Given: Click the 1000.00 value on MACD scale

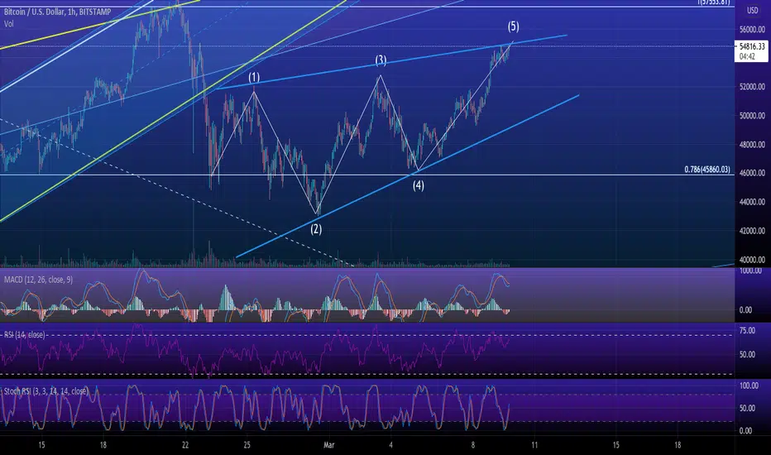Looking at the screenshot, I should pyautogui.click(x=750, y=271).
